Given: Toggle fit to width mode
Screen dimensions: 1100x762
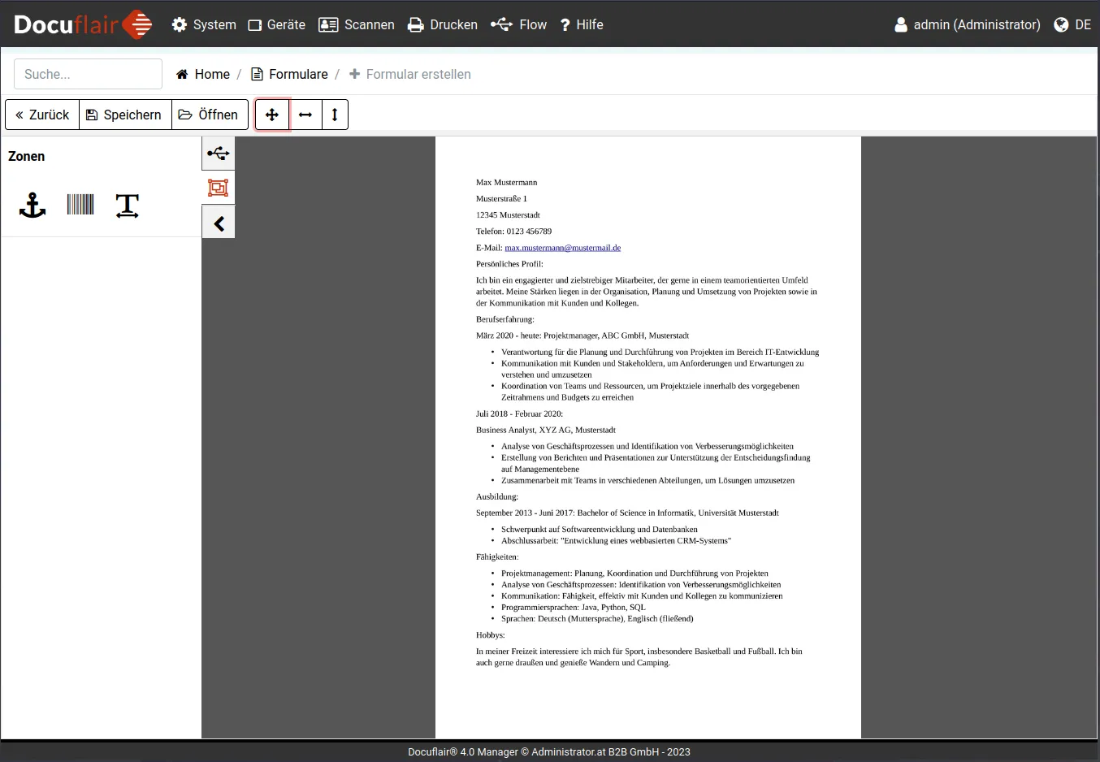Looking at the screenshot, I should tap(305, 115).
